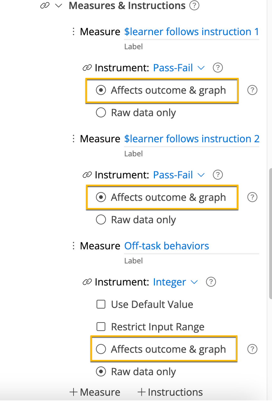
Task: Click help icon beside Off-task Affects outcome option
Action: pyautogui.click(x=252, y=349)
